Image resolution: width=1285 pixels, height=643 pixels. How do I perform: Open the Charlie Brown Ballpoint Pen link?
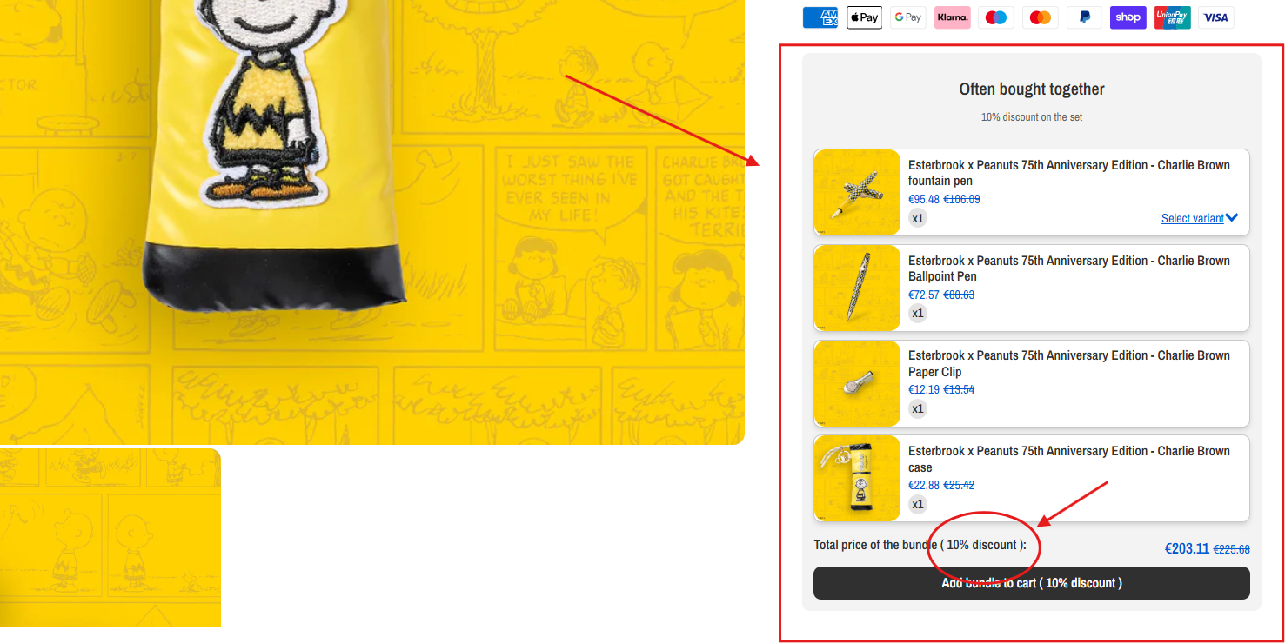pyautogui.click(x=1068, y=268)
